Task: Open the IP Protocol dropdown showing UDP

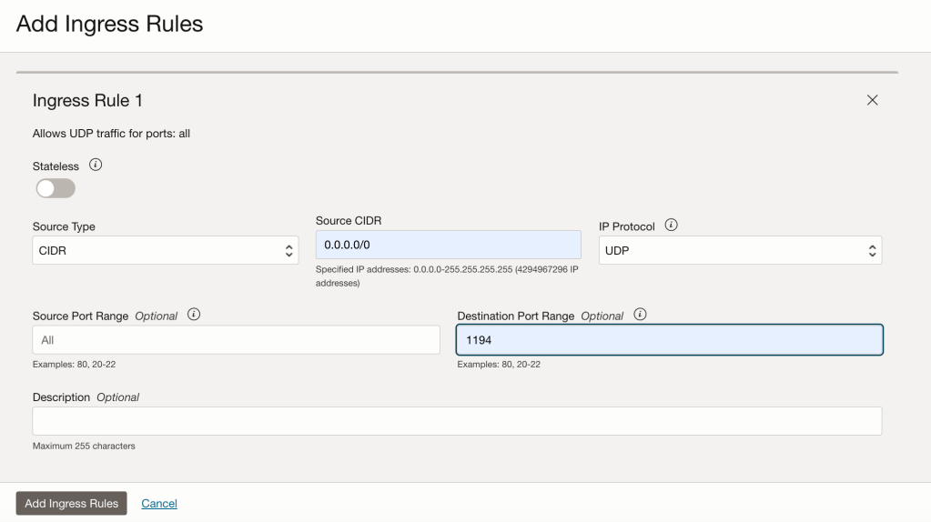Action: point(739,250)
